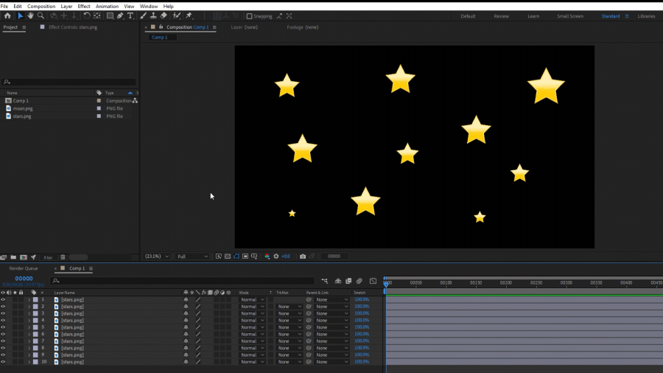This screenshot has height=373, width=663.
Task: Switch to the Render Queue tab
Action: [x=24, y=268]
